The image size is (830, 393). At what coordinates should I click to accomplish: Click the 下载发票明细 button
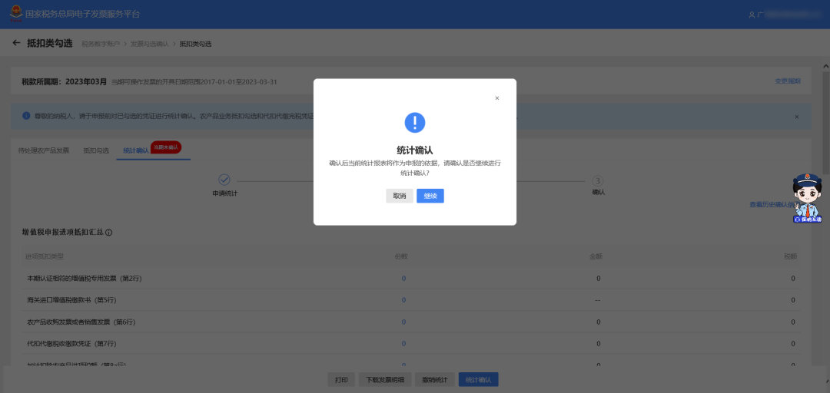coord(383,379)
